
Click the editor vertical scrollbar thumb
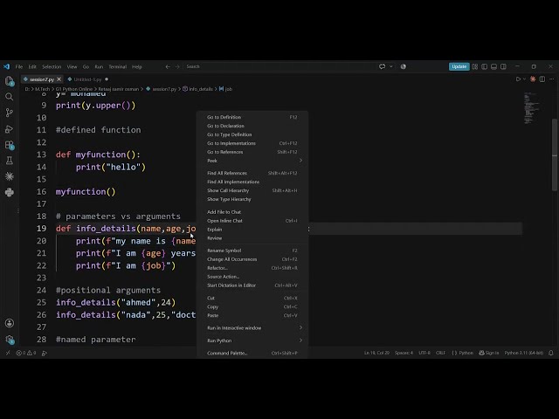point(555,155)
